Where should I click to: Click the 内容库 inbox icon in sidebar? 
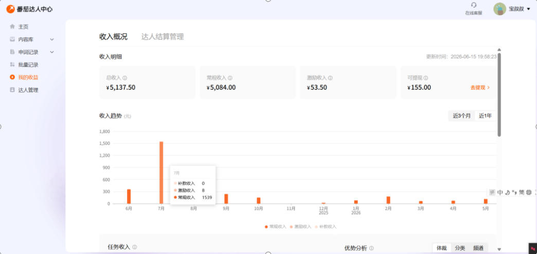pyautogui.click(x=12, y=40)
